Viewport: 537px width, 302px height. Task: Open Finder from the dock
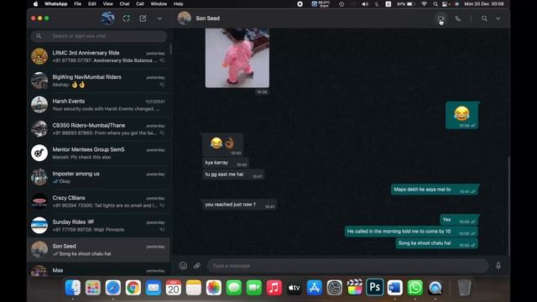(73, 288)
